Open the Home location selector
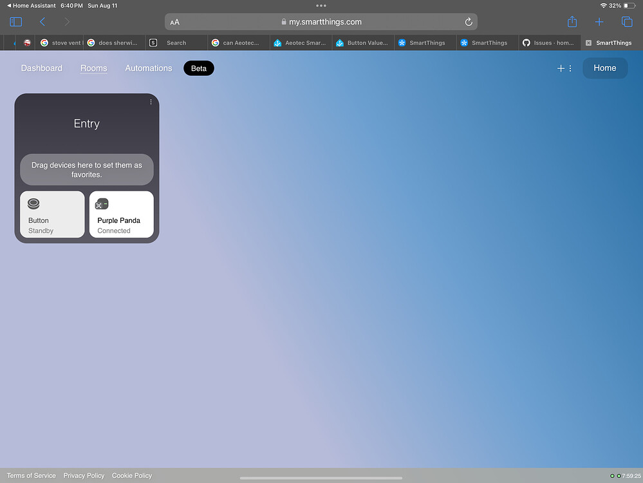Screen dimensions: 643x483 [x=604, y=68]
